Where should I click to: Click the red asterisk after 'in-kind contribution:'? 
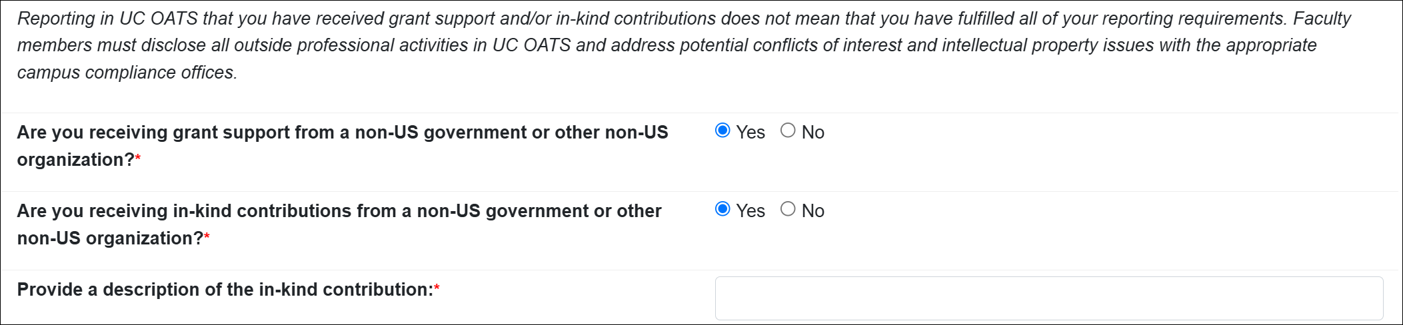click(x=437, y=288)
